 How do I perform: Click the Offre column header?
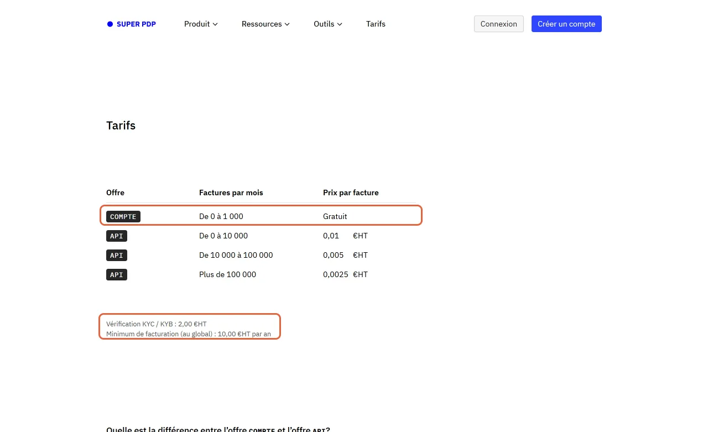coord(115,192)
